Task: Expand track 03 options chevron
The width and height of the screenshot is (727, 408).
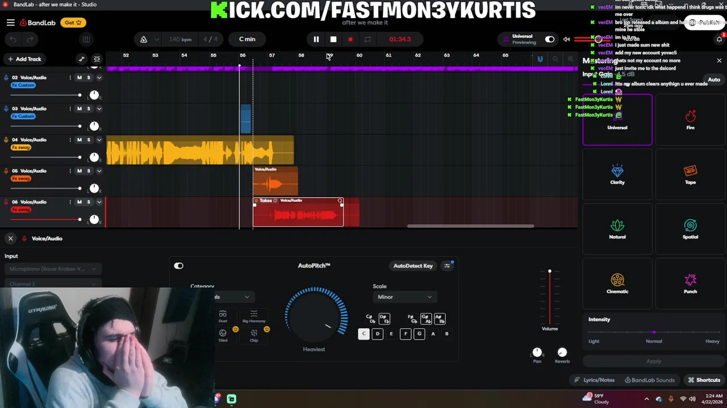Action: 99,109
